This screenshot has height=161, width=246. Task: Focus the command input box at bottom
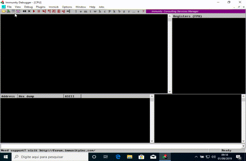click(x=121, y=146)
